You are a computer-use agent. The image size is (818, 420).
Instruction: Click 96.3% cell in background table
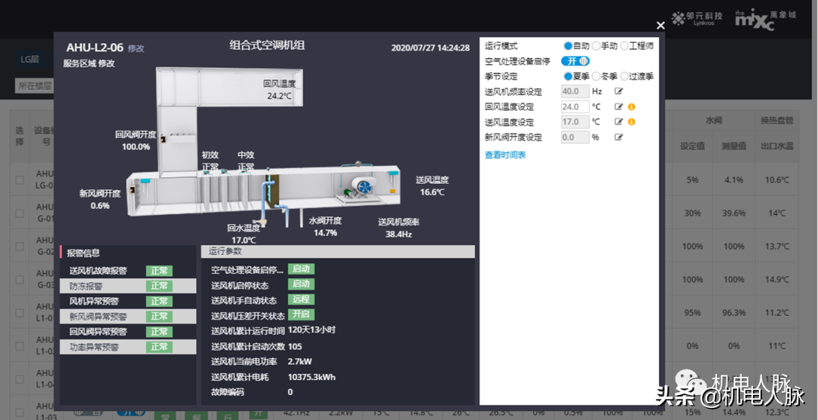[733, 313]
